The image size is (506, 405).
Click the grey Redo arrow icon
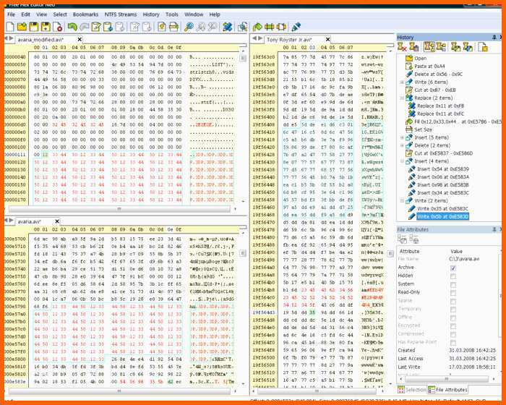[x=85, y=27]
